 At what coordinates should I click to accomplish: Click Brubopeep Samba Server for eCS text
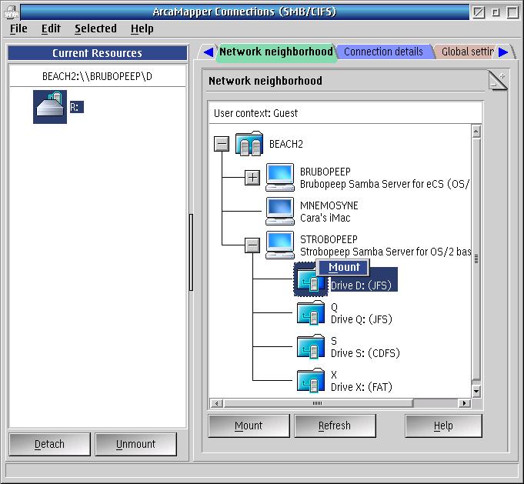pos(385,184)
